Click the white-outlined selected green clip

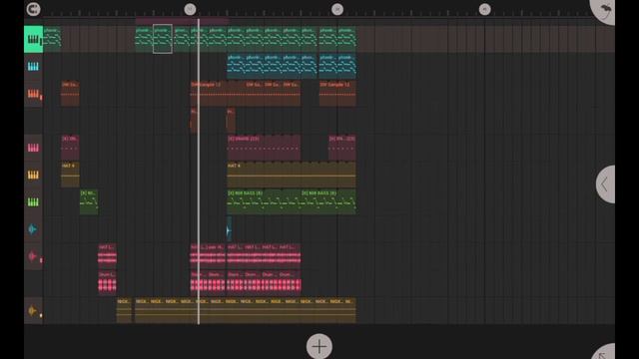pos(163,39)
